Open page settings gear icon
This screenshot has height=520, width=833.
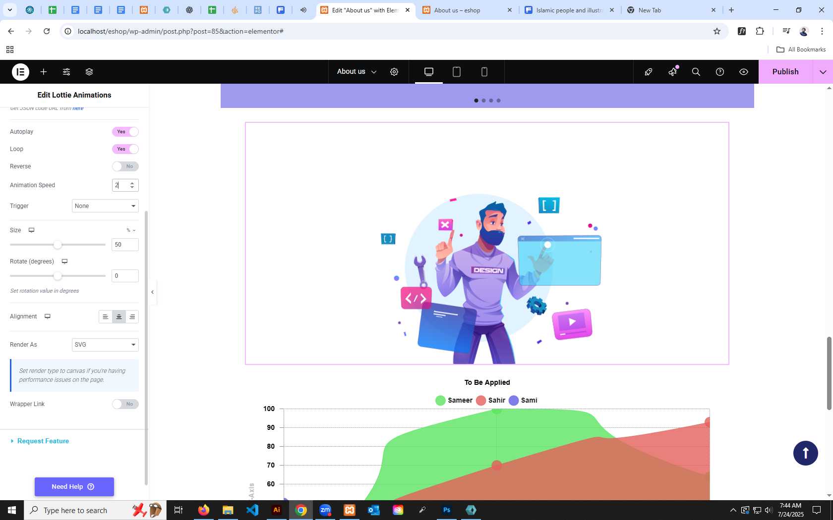394,72
